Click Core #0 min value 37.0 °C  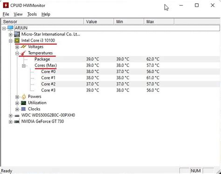click(123, 71)
